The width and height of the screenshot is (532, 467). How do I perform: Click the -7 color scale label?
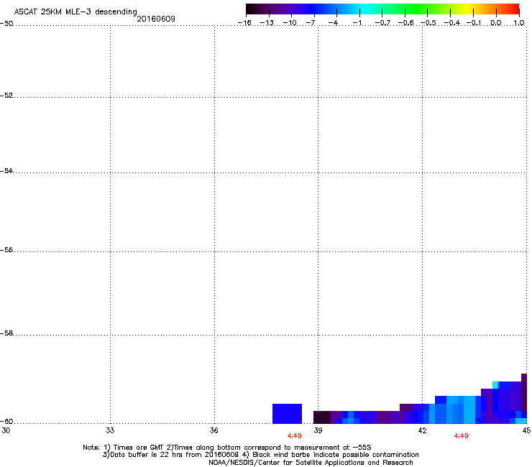[x=311, y=23]
